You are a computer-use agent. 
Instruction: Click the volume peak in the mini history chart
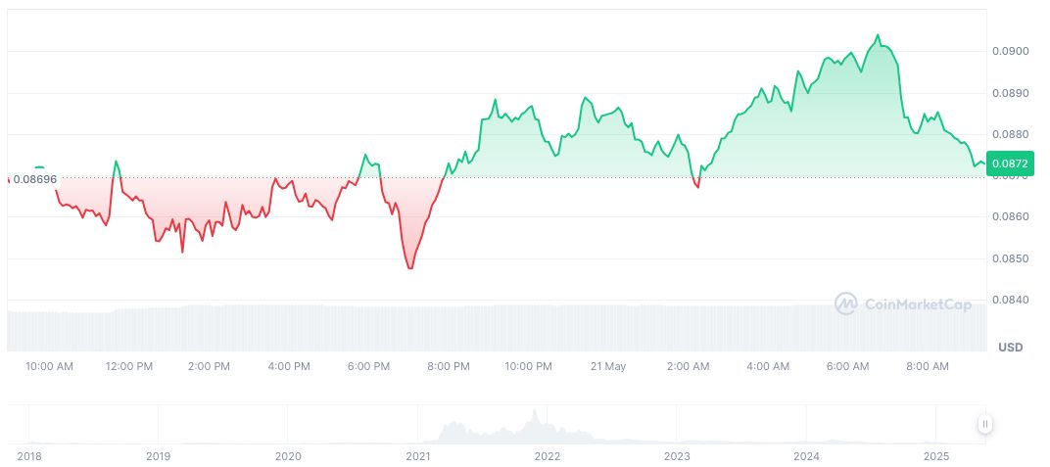[x=534, y=411]
